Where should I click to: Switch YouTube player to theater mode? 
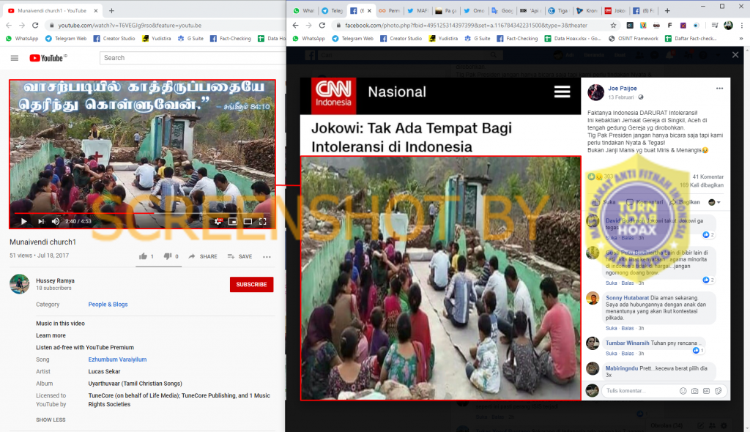248,221
